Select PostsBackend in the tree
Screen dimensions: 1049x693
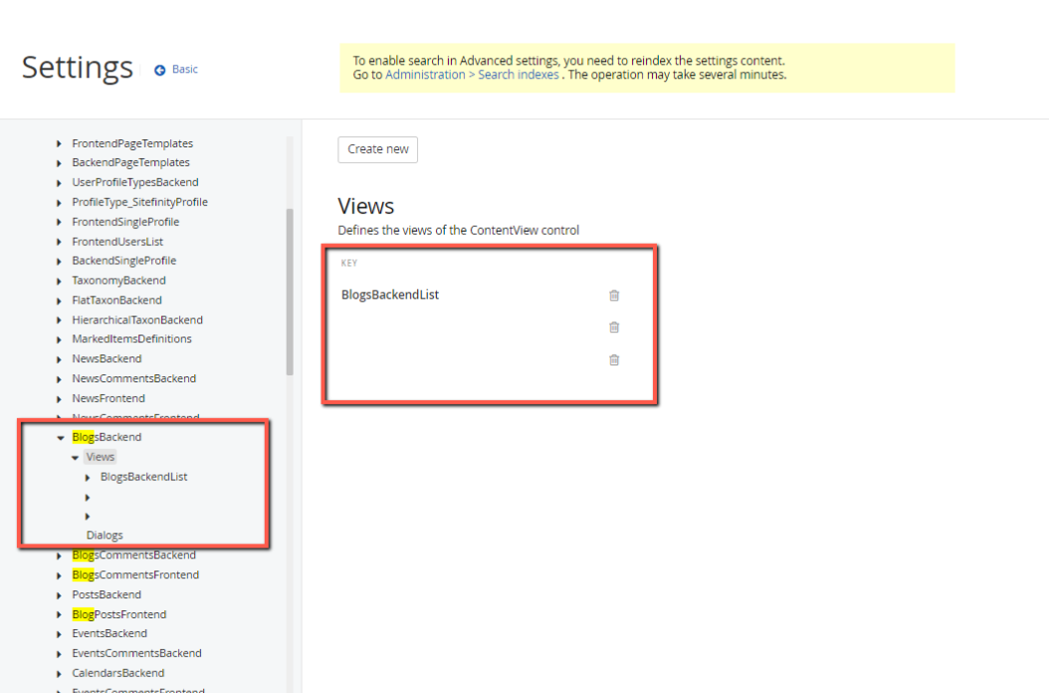tap(106, 594)
